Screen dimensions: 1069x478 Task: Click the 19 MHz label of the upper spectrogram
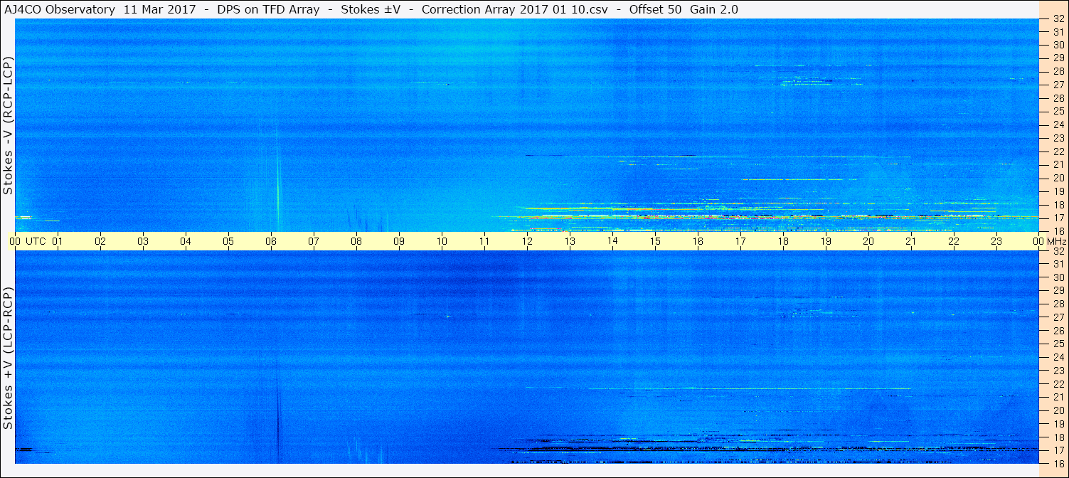click(1058, 191)
